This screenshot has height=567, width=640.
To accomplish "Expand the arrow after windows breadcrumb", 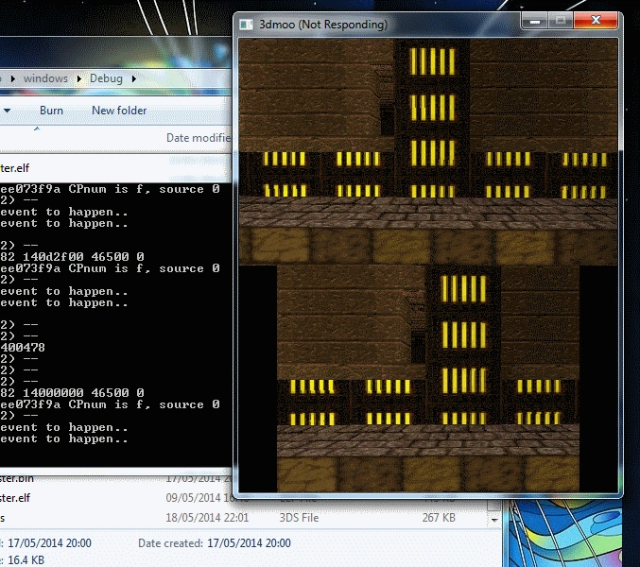I will (x=78, y=78).
